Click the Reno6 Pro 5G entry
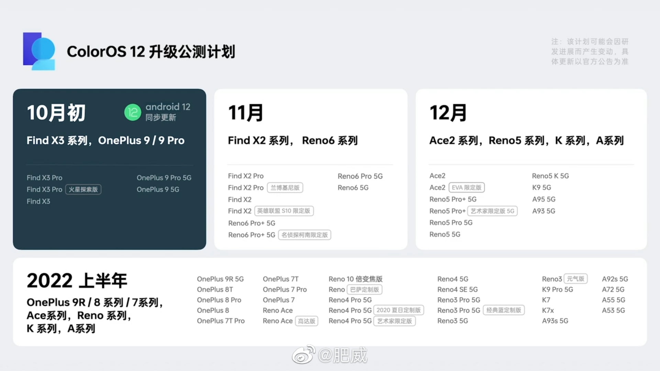 coord(360,176)
